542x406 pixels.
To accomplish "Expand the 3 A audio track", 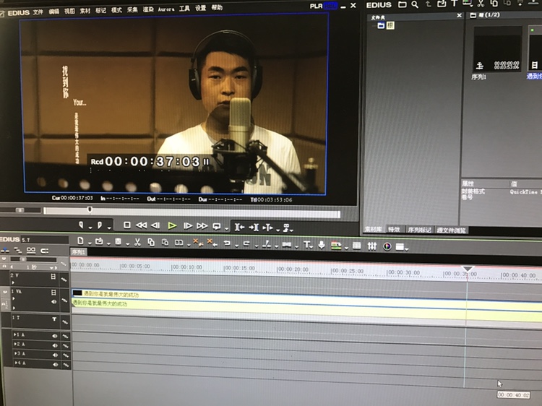I will [x=16, y=353].
